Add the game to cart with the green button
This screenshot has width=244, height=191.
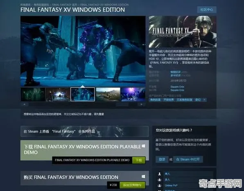pos(132,185)
